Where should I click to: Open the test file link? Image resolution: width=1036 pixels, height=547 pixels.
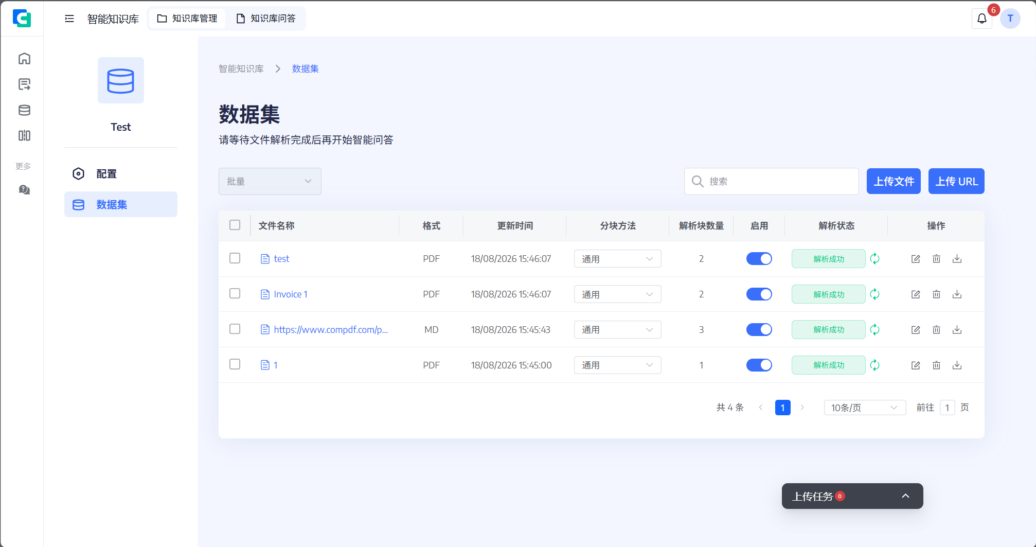pyautogui.click(x=281, y=259)
